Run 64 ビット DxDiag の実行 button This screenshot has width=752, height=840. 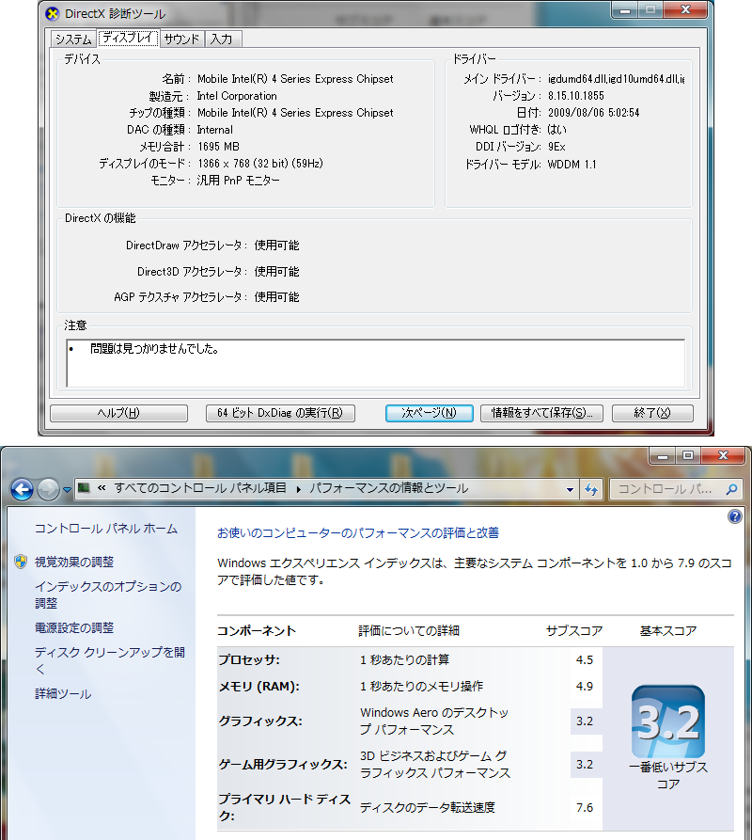click(280, 413)
